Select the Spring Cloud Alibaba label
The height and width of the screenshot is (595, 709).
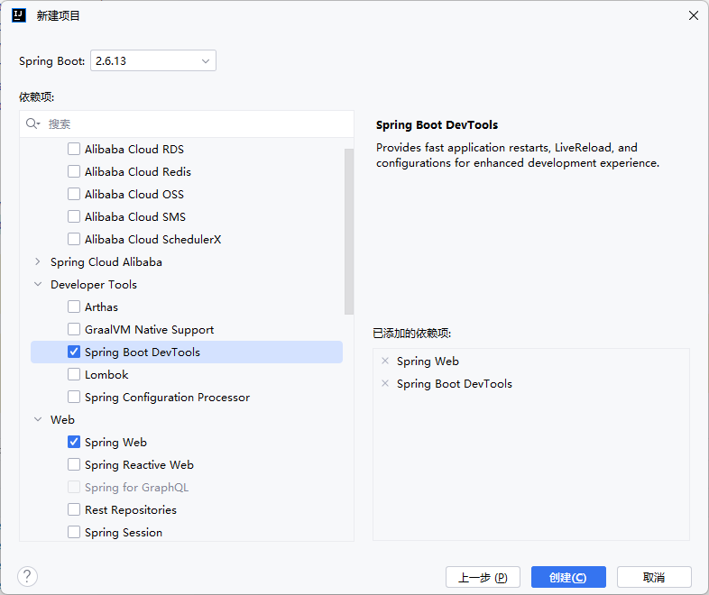point(106,262)
